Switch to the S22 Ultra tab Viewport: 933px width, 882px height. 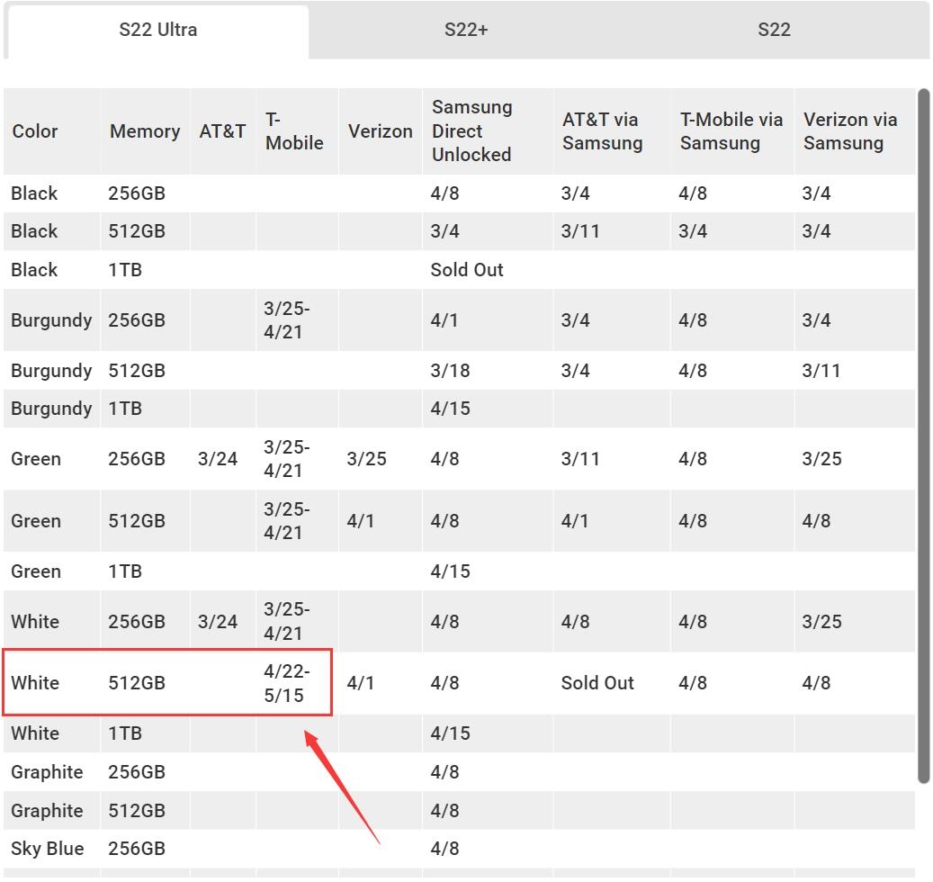pyautogui.click(x=158, y=30)
